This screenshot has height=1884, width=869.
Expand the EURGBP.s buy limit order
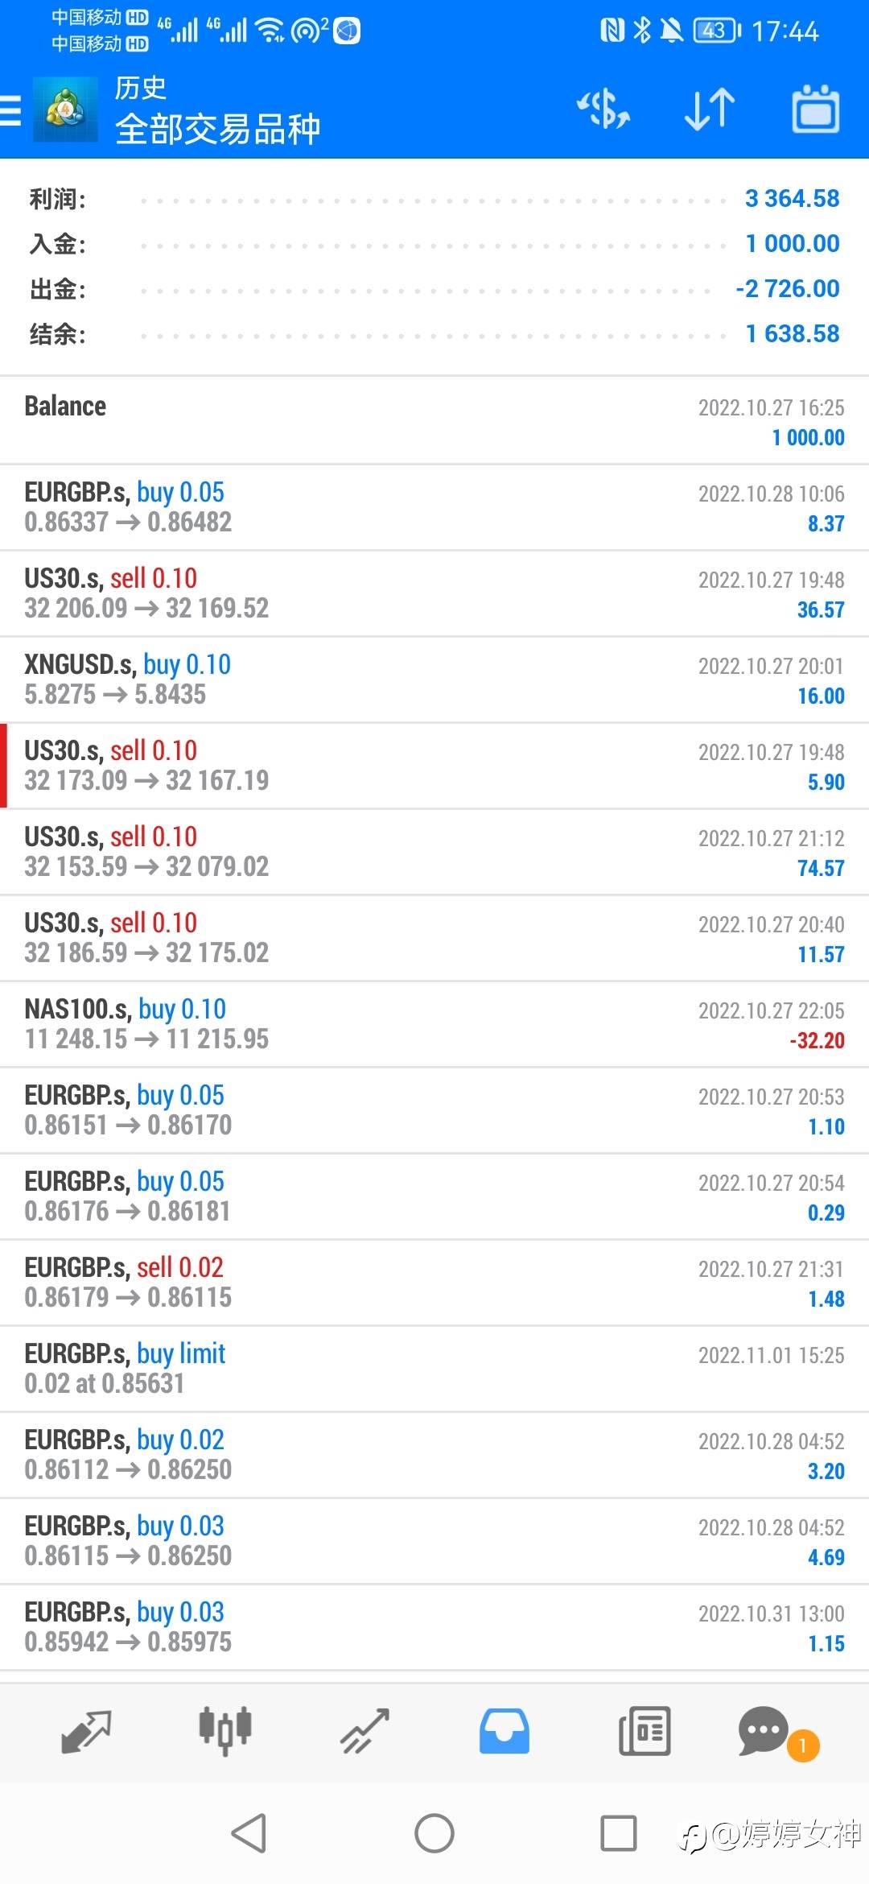pos(434,1369)
